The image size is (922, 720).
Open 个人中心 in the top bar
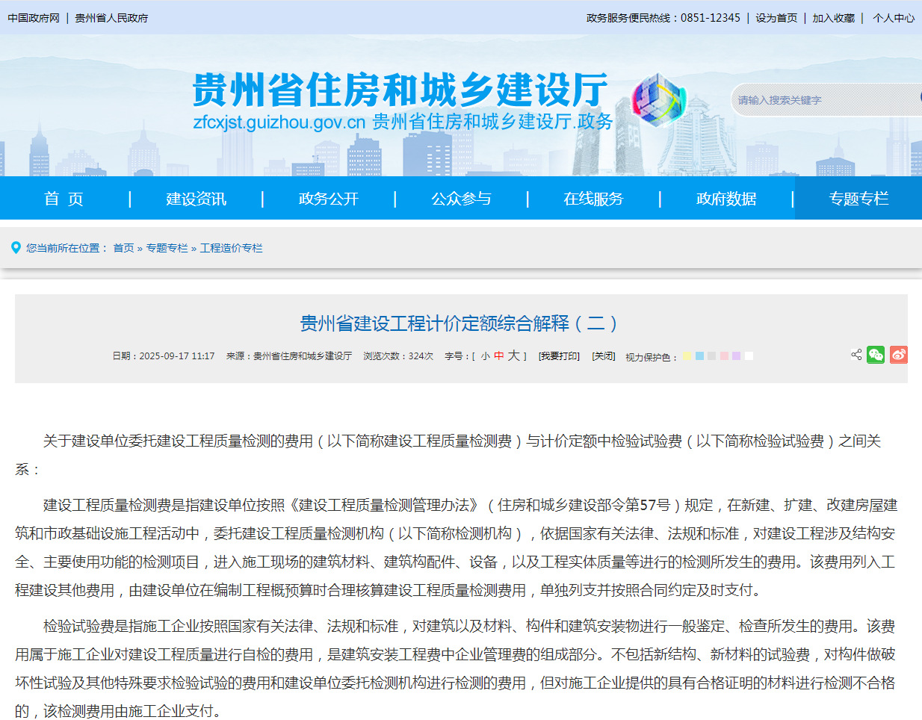pos(893,18)
